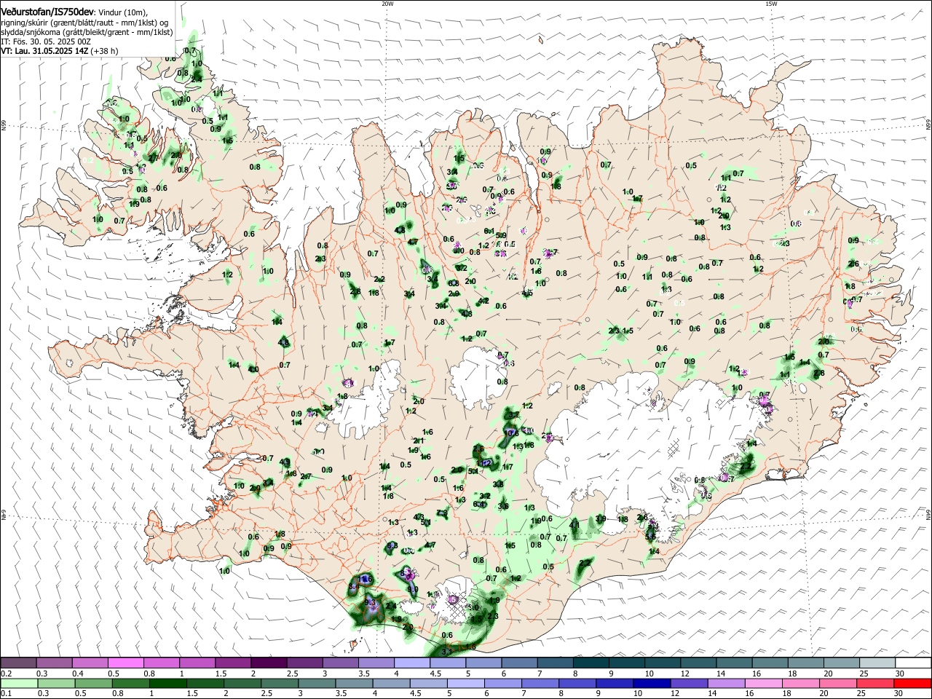Image resolution: width=932 pixels, height=699 pixels.
Task: Pick the top scale swatch labeled 6
Action: [x=519, y=663]
